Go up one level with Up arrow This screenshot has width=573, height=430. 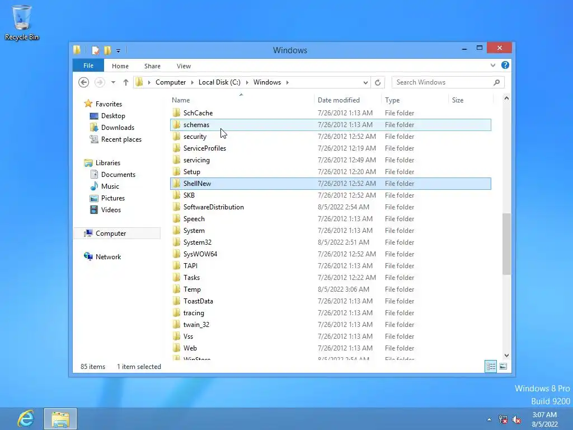(x=126, y=82)
